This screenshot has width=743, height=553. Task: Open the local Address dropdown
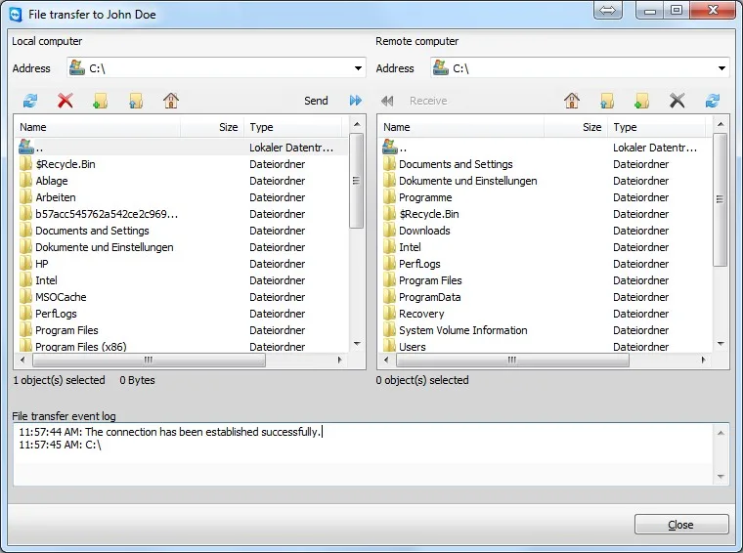(358, 68)
